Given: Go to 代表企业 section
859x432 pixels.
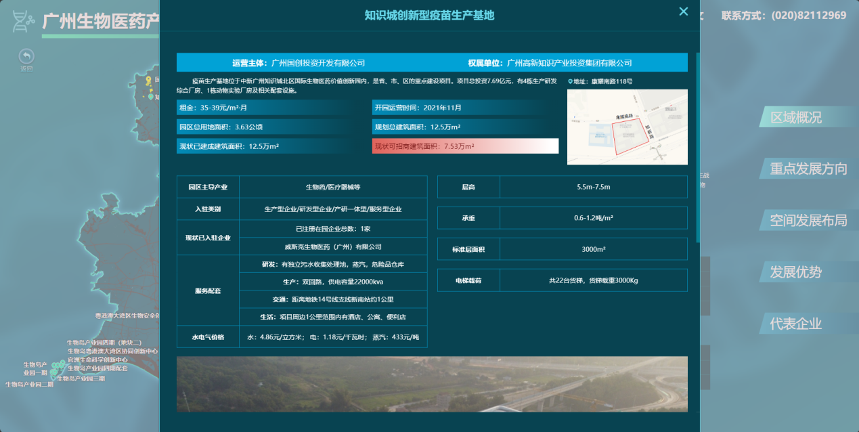Looking at the screenshot, I should pos(795,323).
